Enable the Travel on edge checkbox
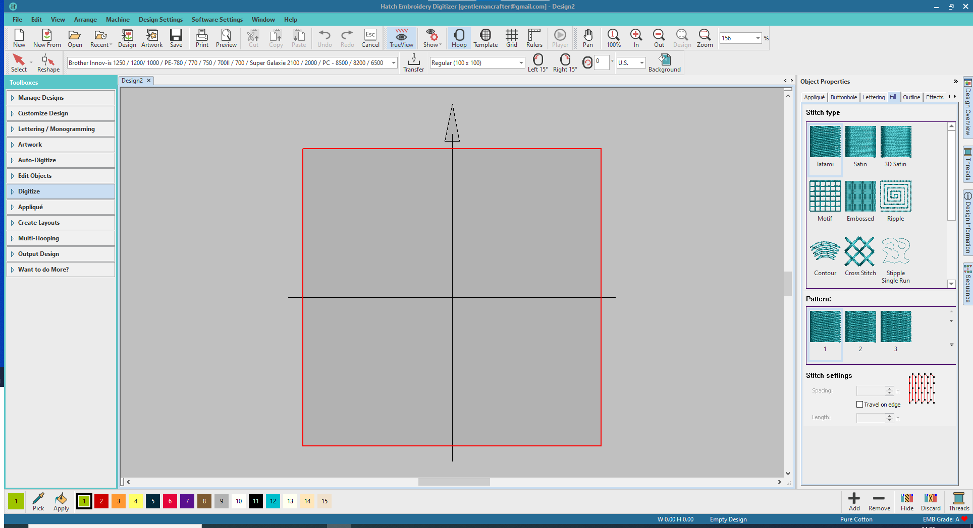 pos(860,405)
